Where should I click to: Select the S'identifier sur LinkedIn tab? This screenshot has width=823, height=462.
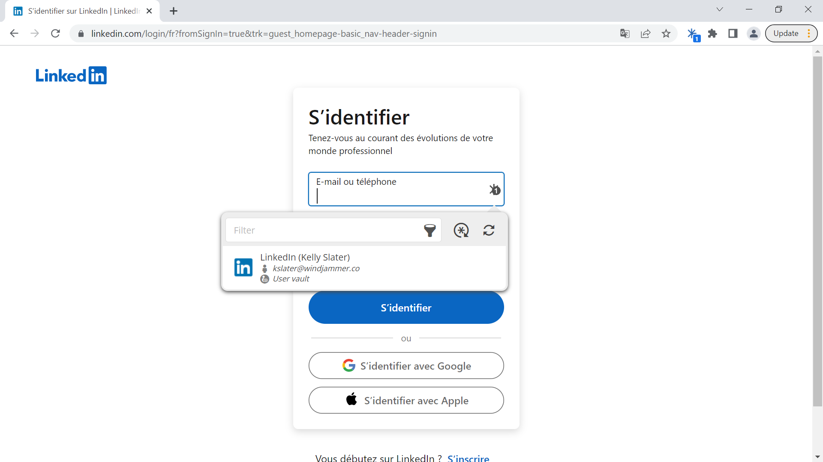[x=82, y=11]
